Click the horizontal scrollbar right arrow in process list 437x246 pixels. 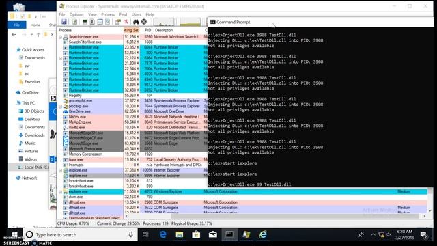(424, 216)
